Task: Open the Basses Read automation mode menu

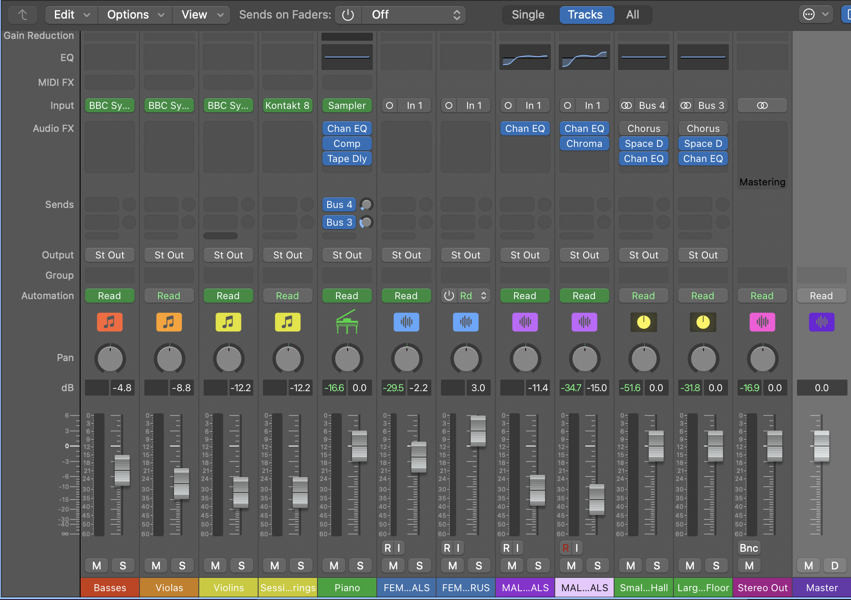Action: pos(109,296)
